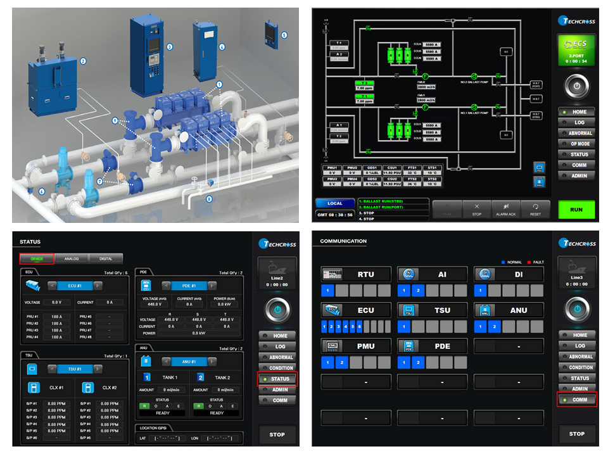Switch to the ANALOG tab
Screen dimensions: 608x456
[72, 258]
